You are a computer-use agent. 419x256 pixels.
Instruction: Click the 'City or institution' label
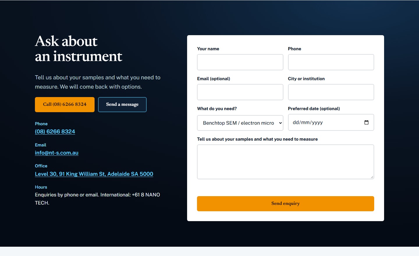[306, 79]
